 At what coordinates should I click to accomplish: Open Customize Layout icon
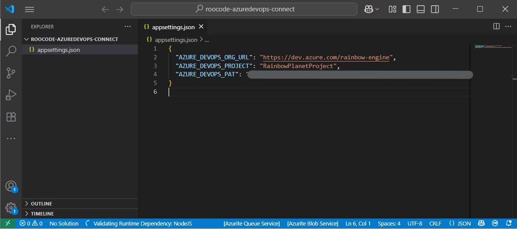[x=392, y=9]
